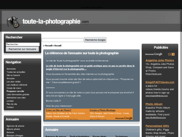
Task: Click the Recherche Google button
Action: 95,40
